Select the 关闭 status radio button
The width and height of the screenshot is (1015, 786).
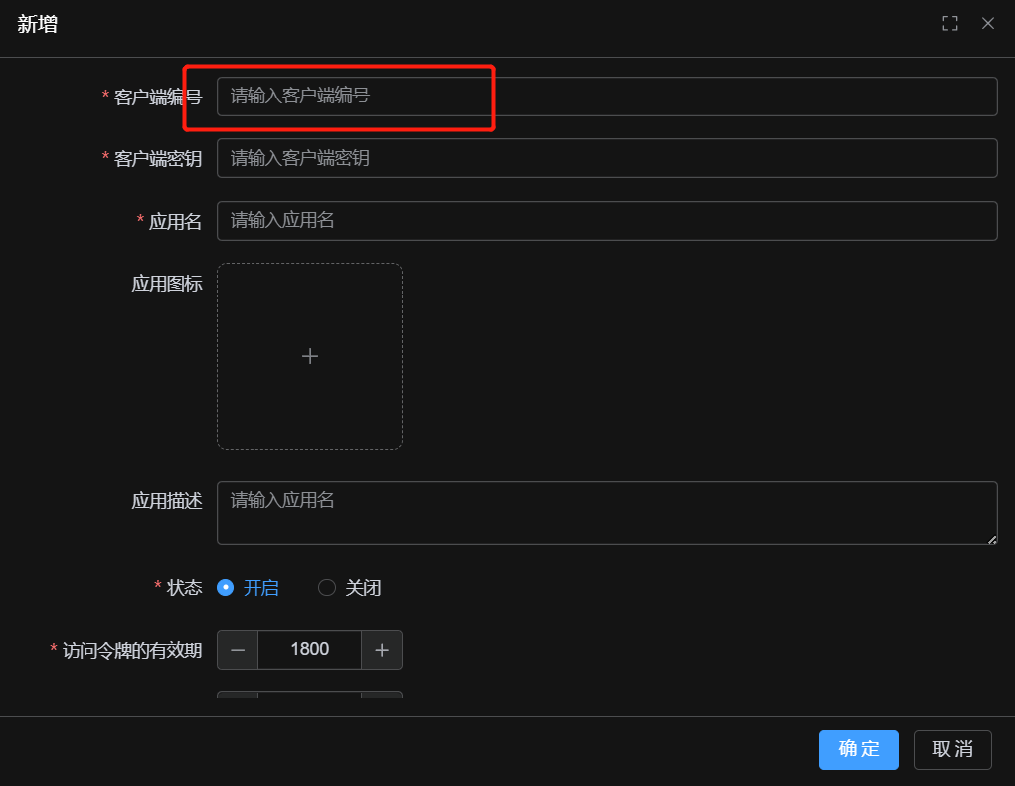[x=327, y=588]
